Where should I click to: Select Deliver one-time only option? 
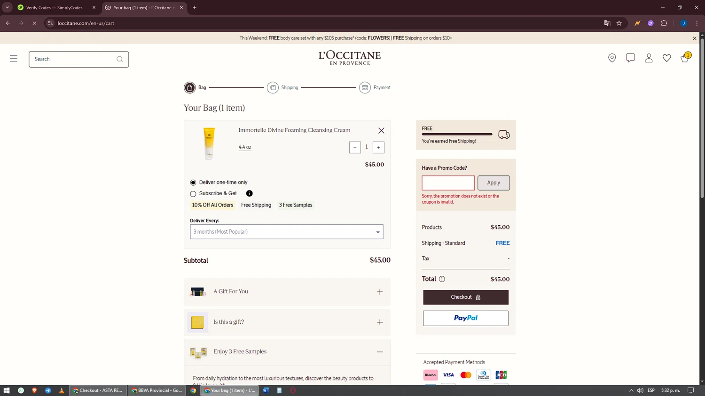(193, 183)
